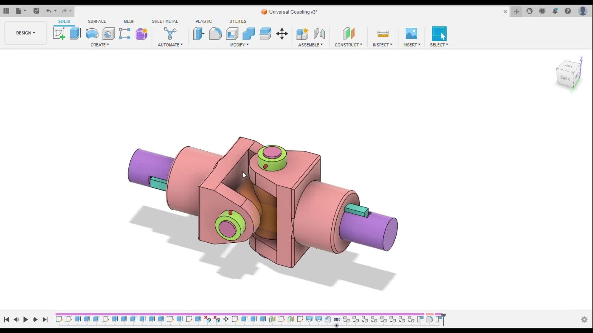Click the BACK face of ViewCube

(565, 78)
